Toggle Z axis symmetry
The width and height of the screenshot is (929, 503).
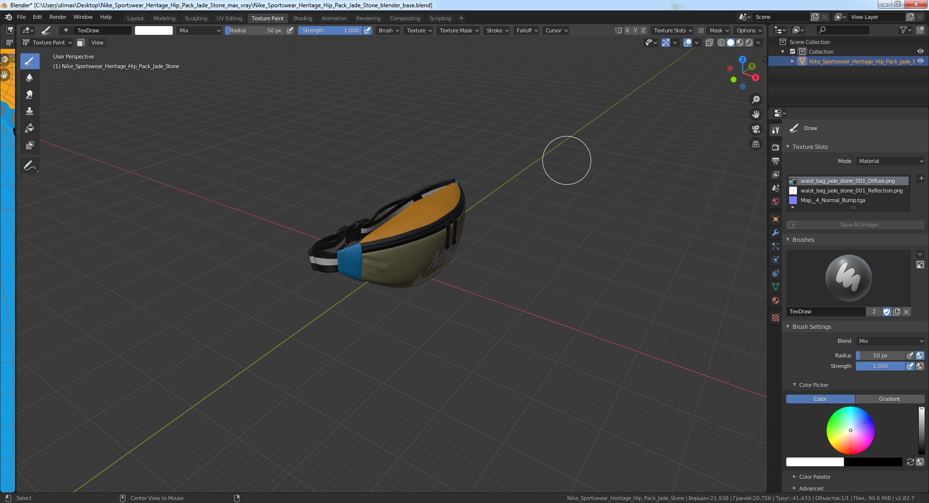pyautogui.click(x=643, y=30)
